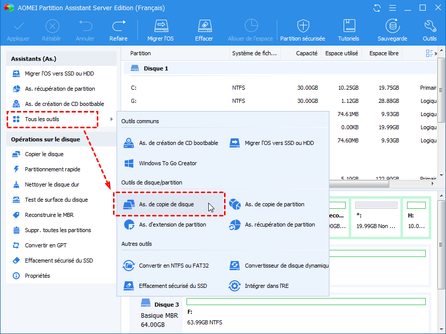Select the C: partition row

(x=280, y=88)
